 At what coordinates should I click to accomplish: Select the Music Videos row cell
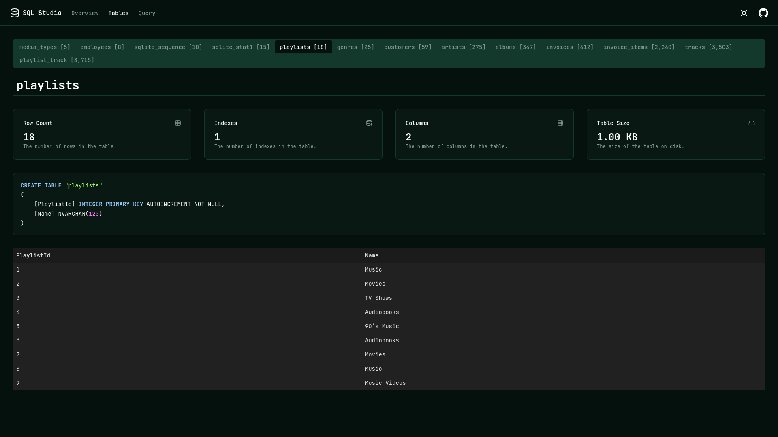click(385, 383)
